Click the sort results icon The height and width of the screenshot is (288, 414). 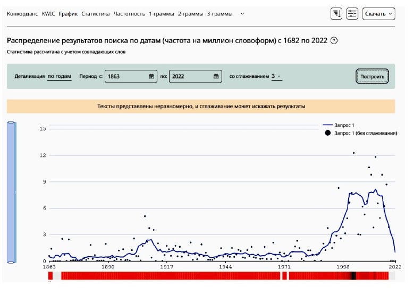point(336,14)
